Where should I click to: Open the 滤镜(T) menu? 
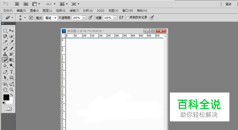coord(74,11)
